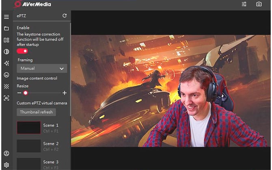Open the face icon in the sidebar
This screenshot has width=272, height=170.
pos(6,75)
